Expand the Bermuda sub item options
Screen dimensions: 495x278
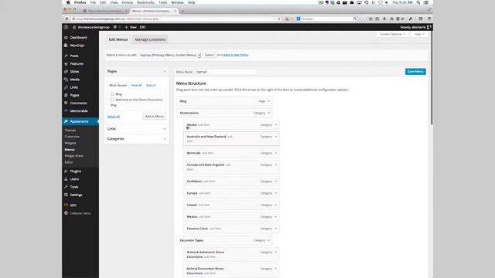[275, 153]
